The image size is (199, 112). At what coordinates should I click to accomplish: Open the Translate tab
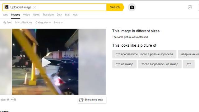point(48,15)
